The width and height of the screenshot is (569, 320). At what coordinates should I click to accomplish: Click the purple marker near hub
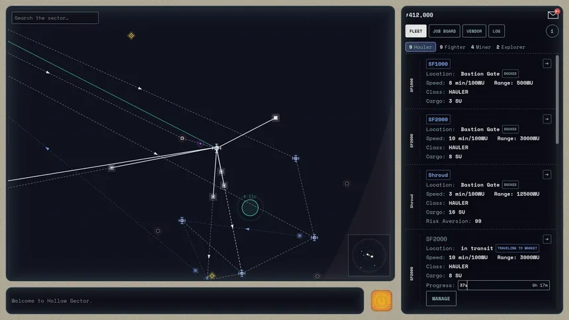(200, 143)
